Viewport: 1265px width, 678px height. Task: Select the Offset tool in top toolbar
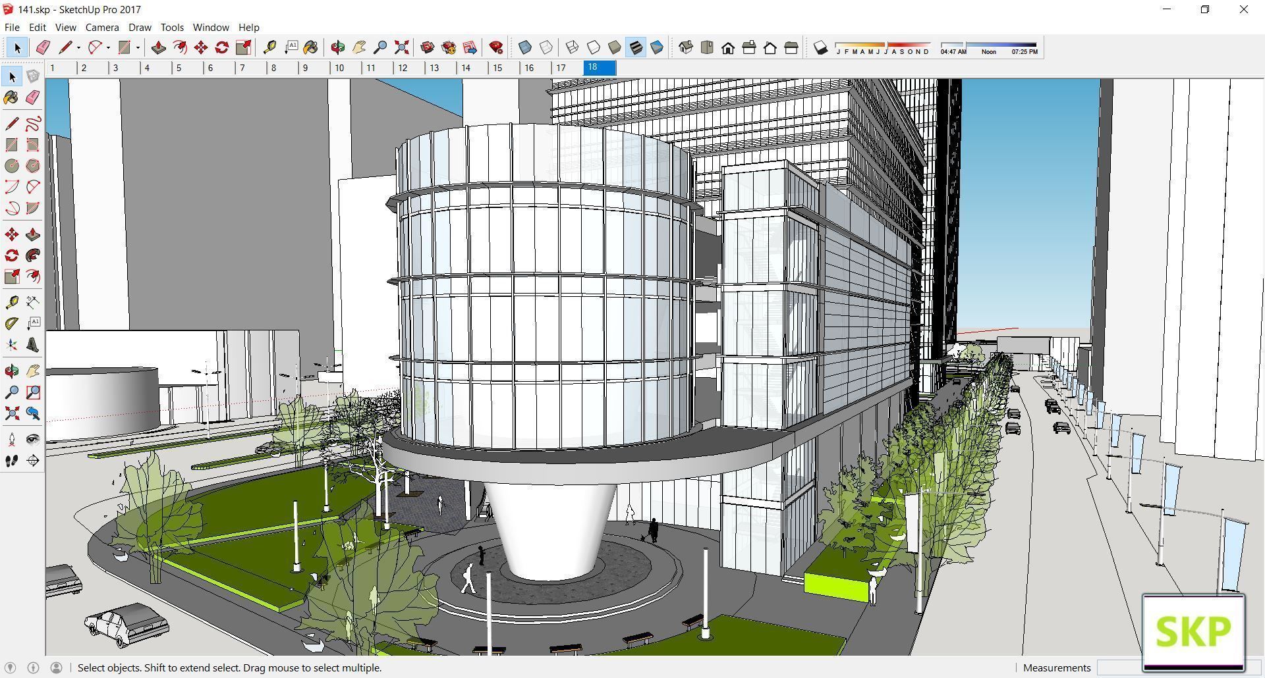179,47
